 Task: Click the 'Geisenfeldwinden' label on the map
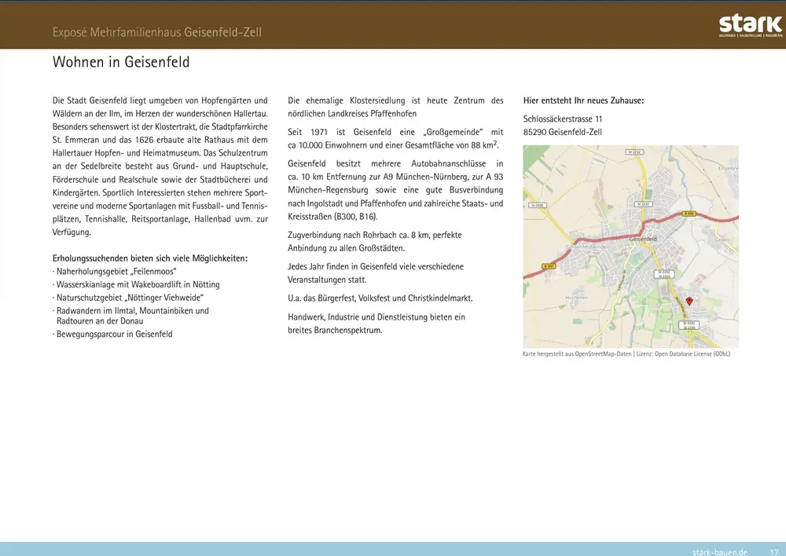[x=588, y=247]
